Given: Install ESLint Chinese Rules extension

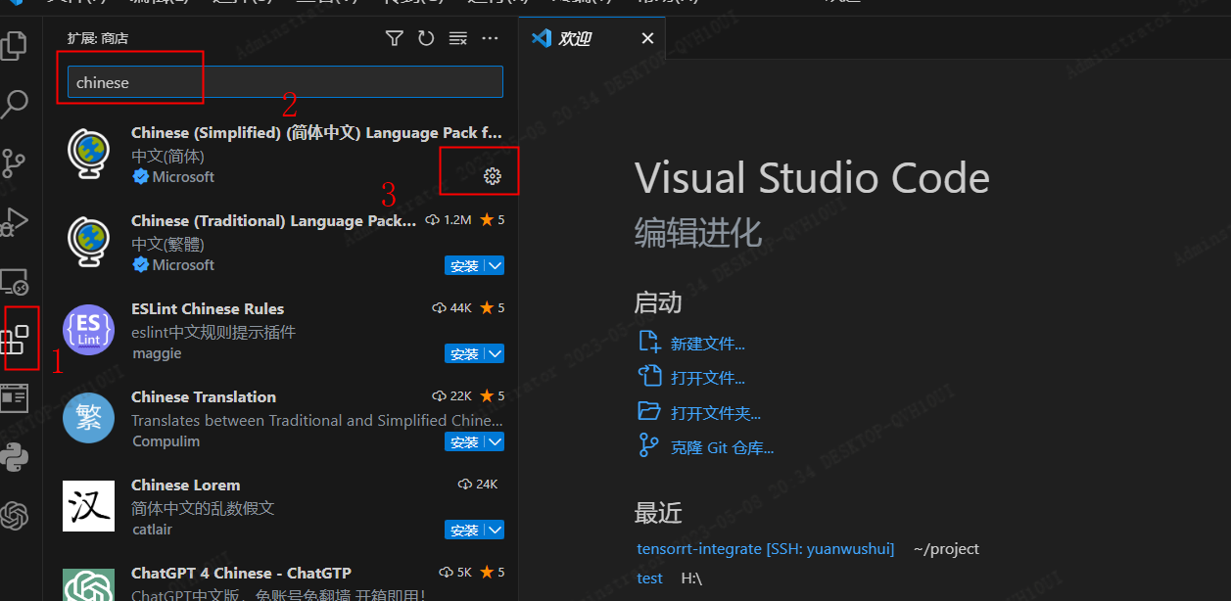Looking at the screenshot, I should click(x=464, y=354).
